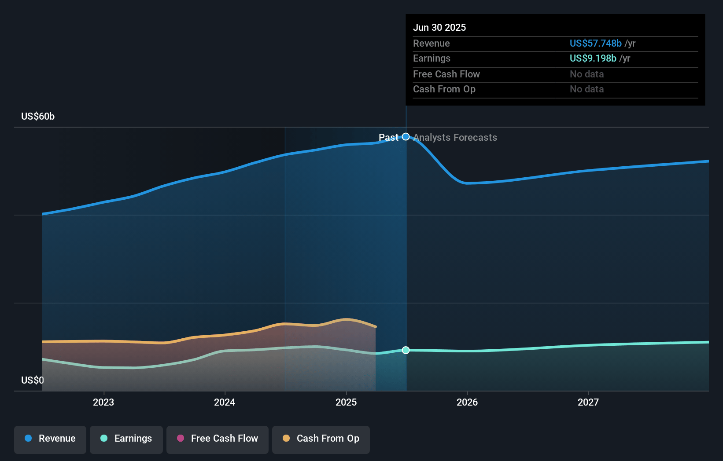This screenshot has width=723, height=461.
Task: Click the 2027 x-axis label
Action: click(588, 402)
